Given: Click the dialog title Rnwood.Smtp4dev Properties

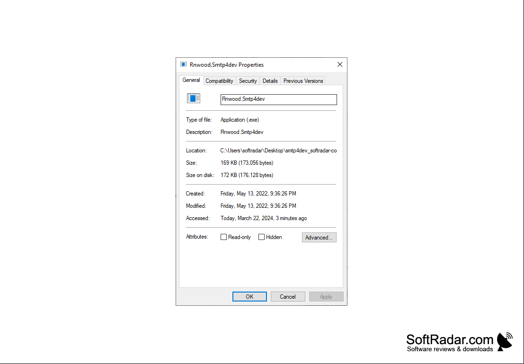Looking at the screenshot, I should coord(227,65).
